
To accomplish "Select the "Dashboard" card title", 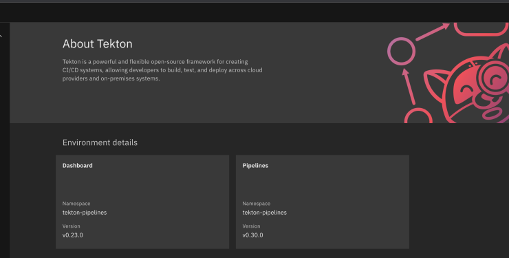I will 78,166.
